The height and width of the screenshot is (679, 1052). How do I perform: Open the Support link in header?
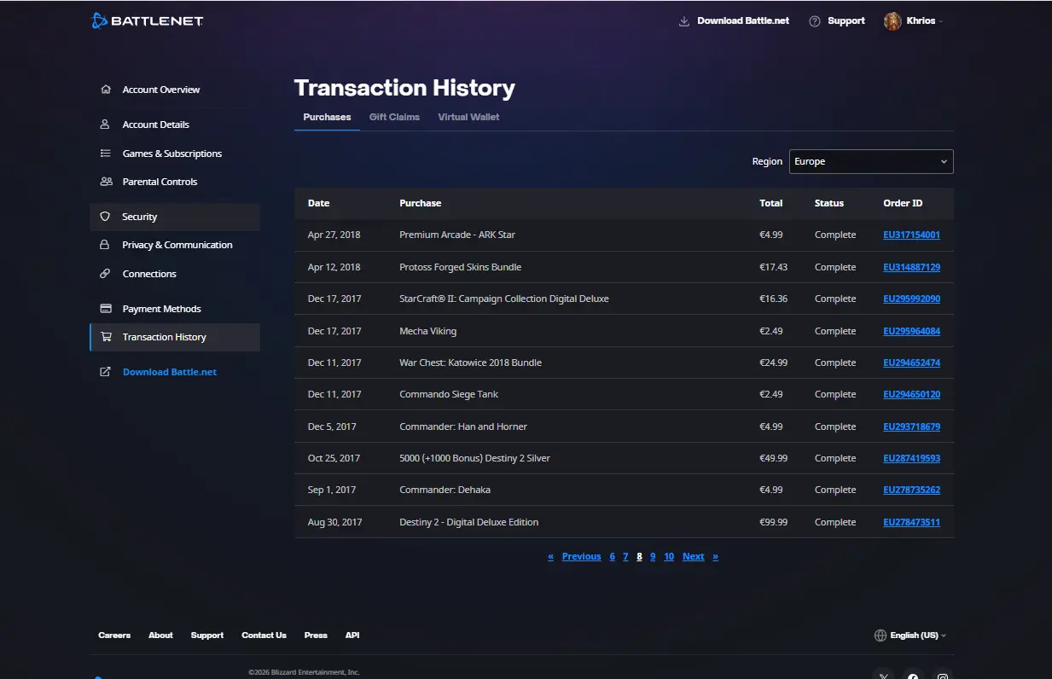tap(846, 21)
